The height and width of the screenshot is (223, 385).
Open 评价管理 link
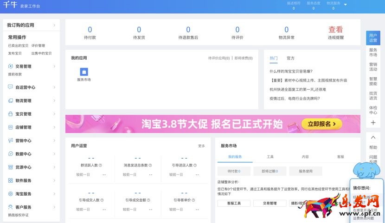click(x=38, y=46)
